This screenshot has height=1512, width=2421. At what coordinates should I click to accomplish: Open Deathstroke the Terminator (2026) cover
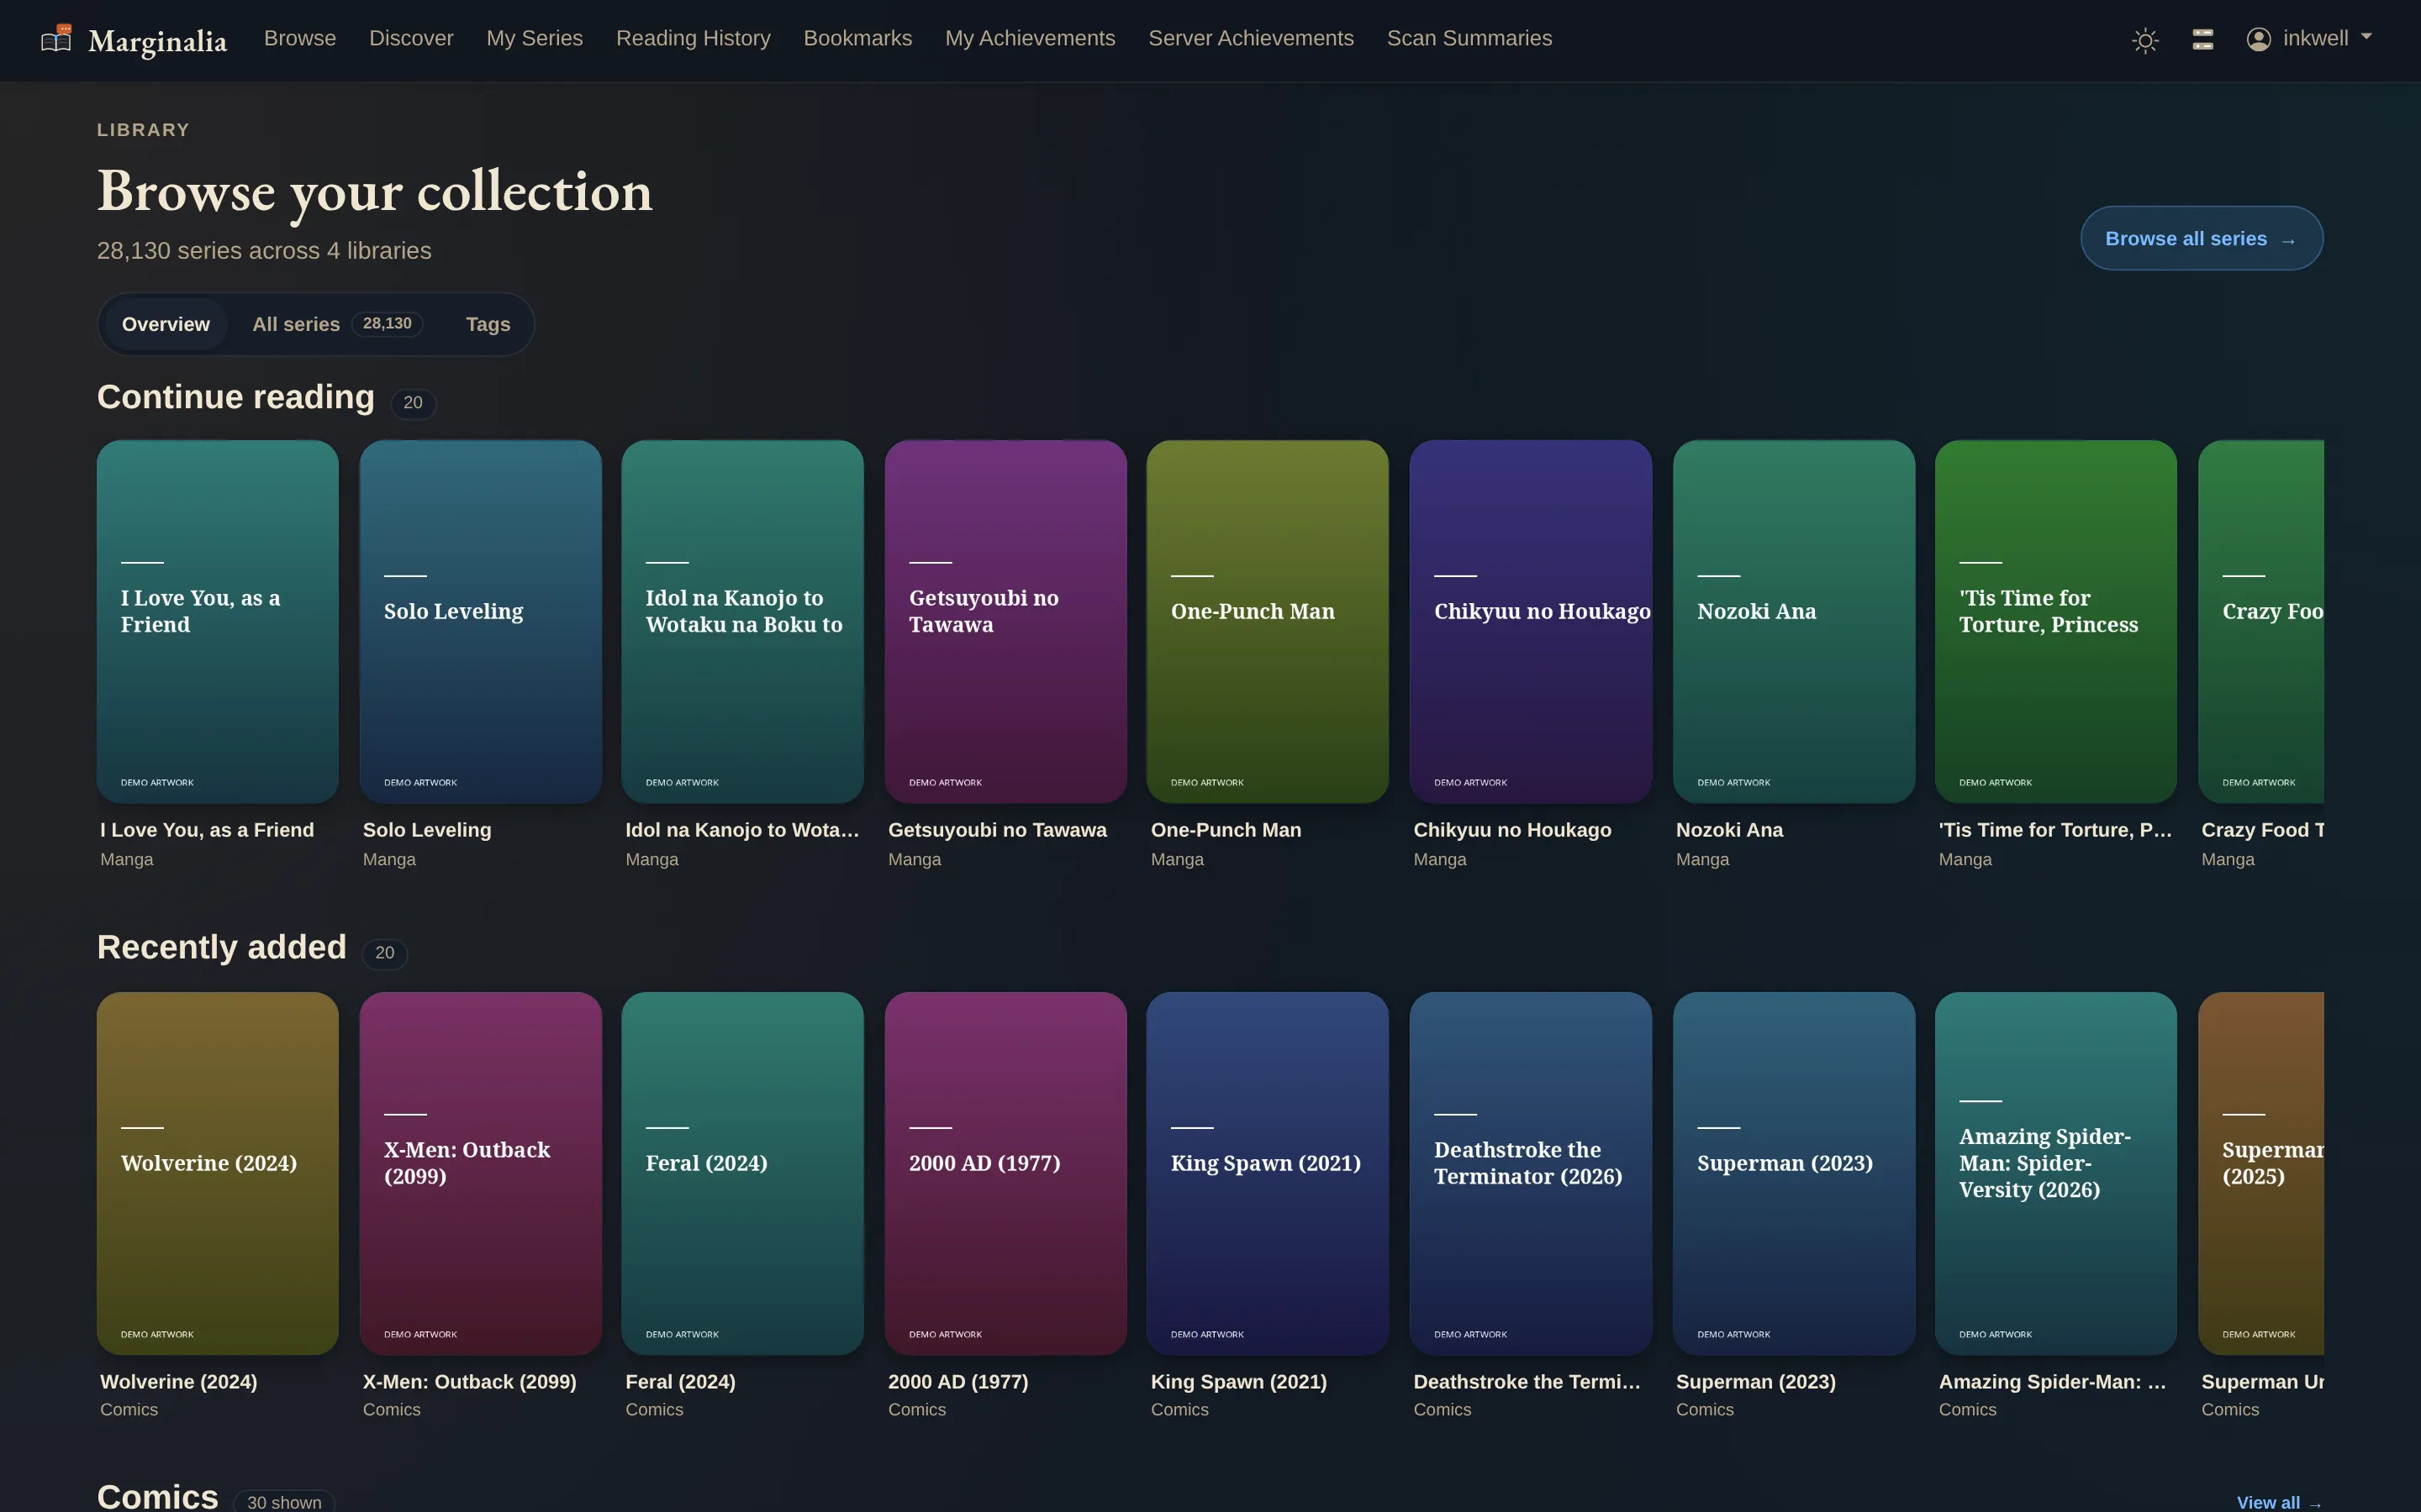point(1531,1173)
